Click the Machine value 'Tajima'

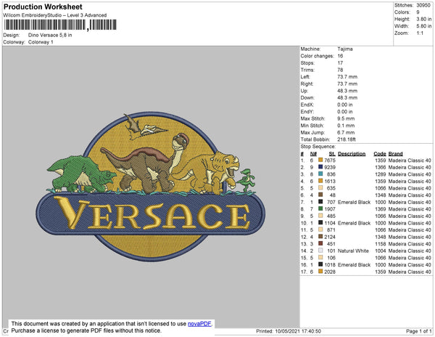click(345, 49)
